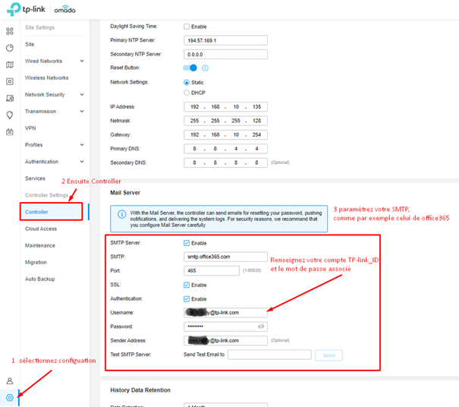This screenshot has width=459, height=407.
Task: Open the Settings gear icon
Action: pyautogui.click(x=10, y=398)
